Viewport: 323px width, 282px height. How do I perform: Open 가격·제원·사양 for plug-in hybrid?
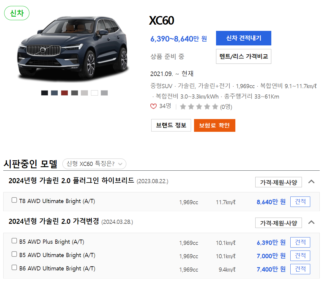(278, 182)
